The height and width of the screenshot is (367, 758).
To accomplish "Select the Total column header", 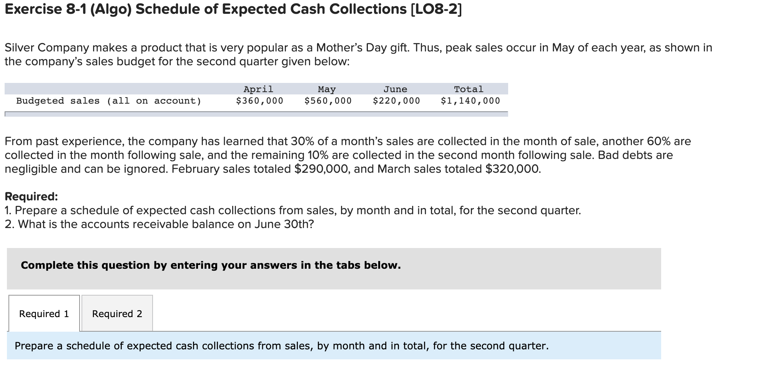I will (468, 89).
